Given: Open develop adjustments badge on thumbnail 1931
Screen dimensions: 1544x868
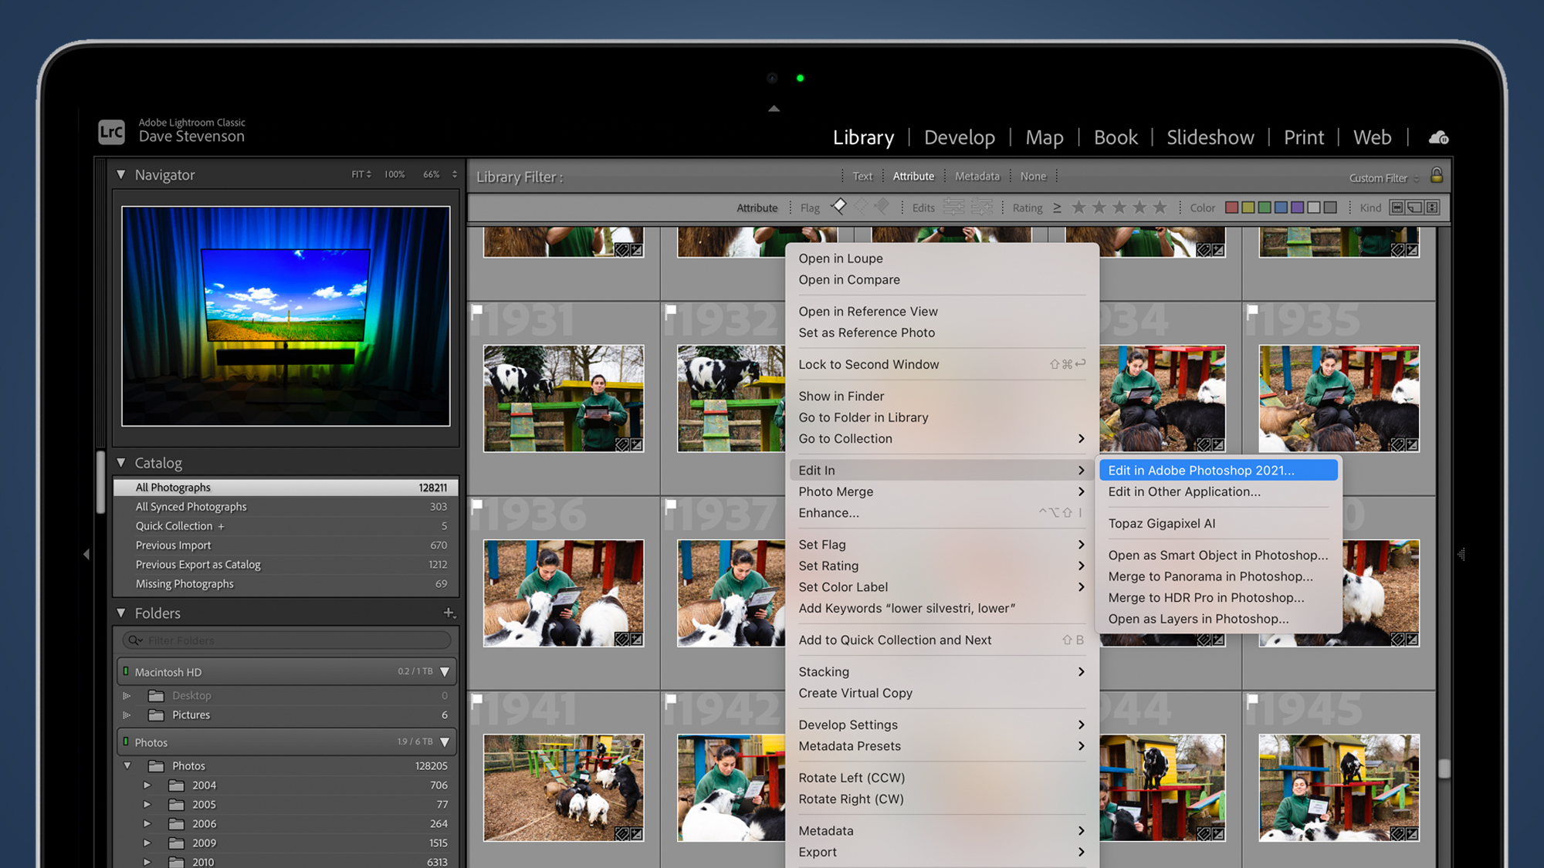Looking at the screenshot, I should tap(636, 444).
